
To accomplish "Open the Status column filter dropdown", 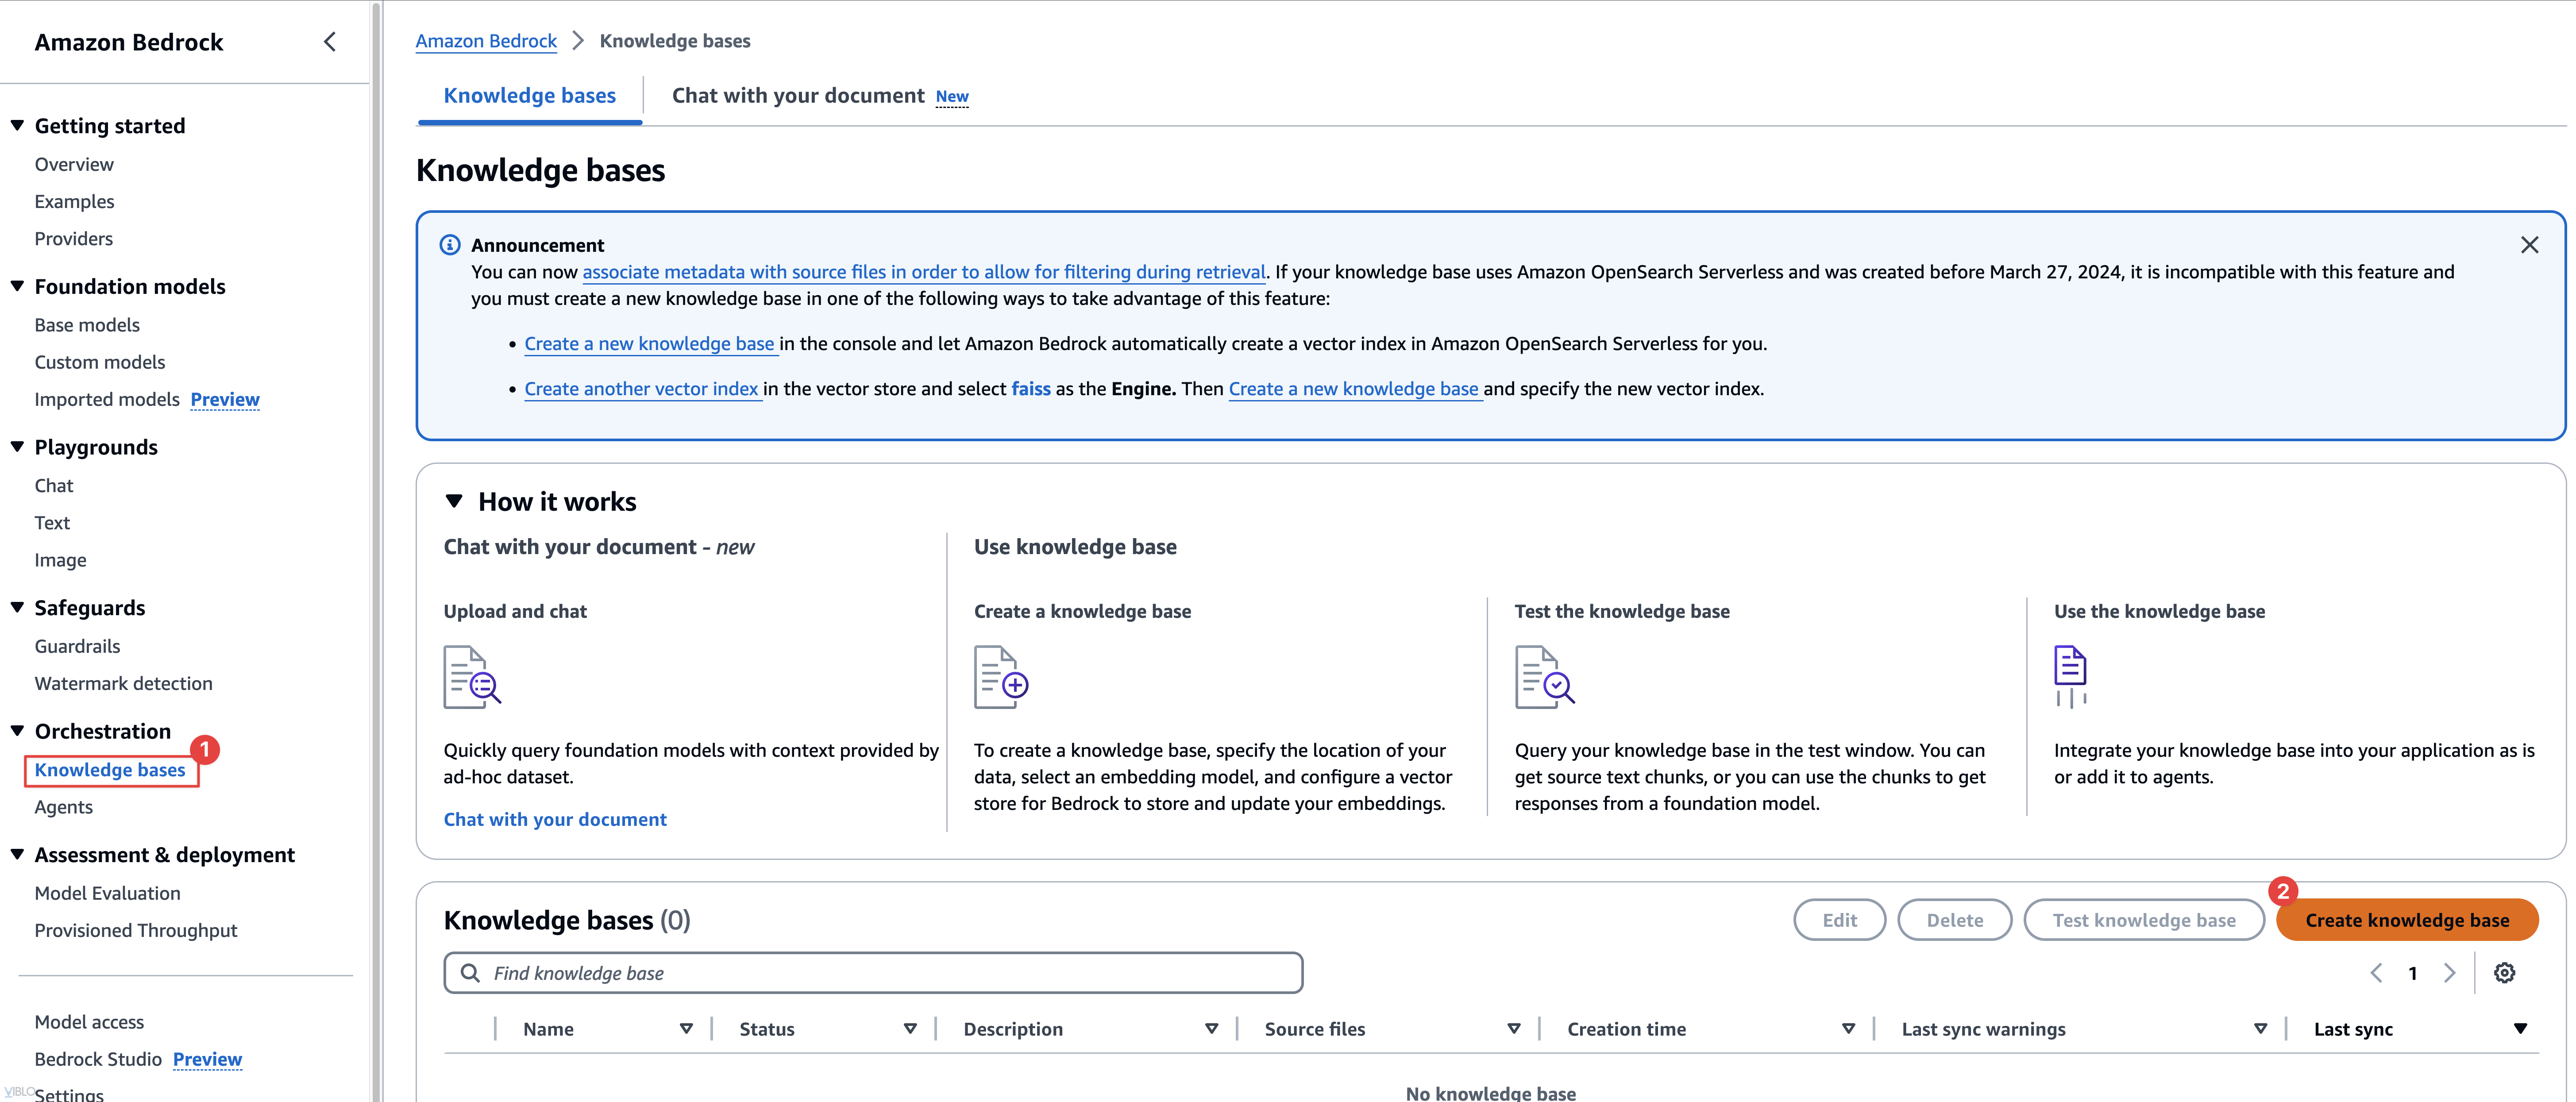I will pyautogui.click(x=910, y=1028).
